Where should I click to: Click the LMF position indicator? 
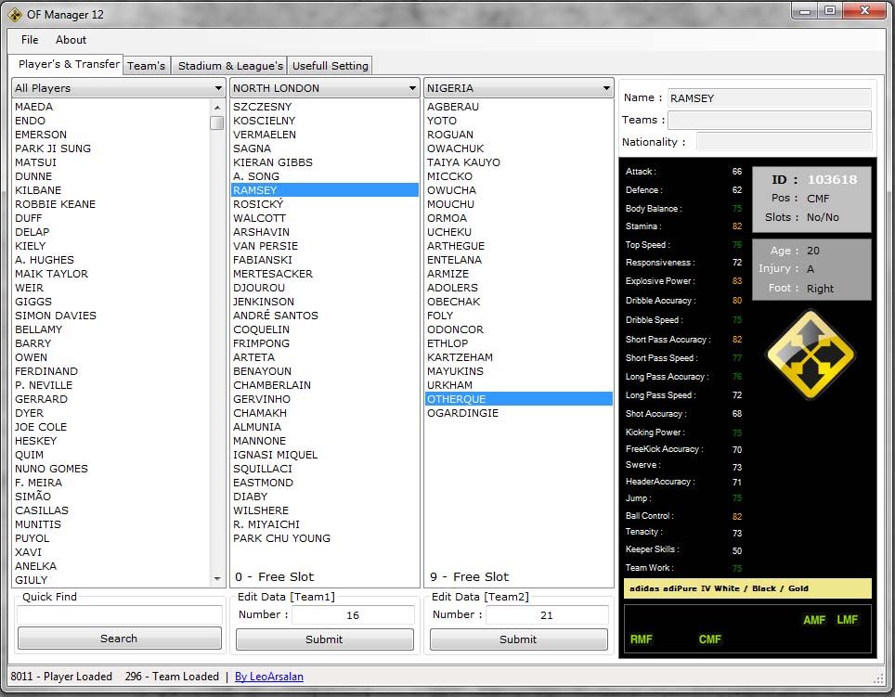click(x=847, y=620)
